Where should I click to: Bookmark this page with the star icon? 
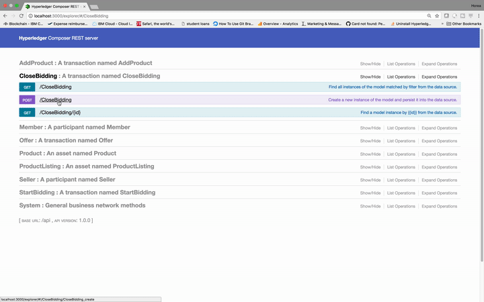(x=437, y=15)
